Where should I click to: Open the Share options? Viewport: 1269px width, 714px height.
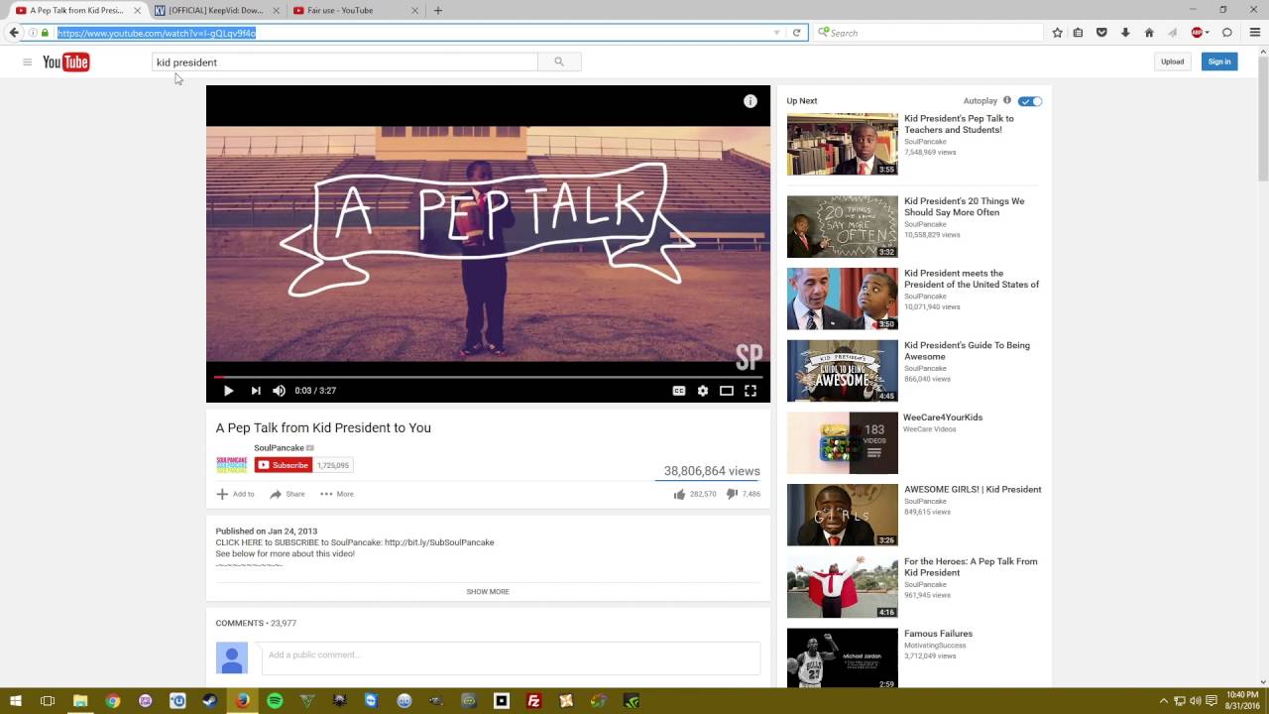pos(288,494)
